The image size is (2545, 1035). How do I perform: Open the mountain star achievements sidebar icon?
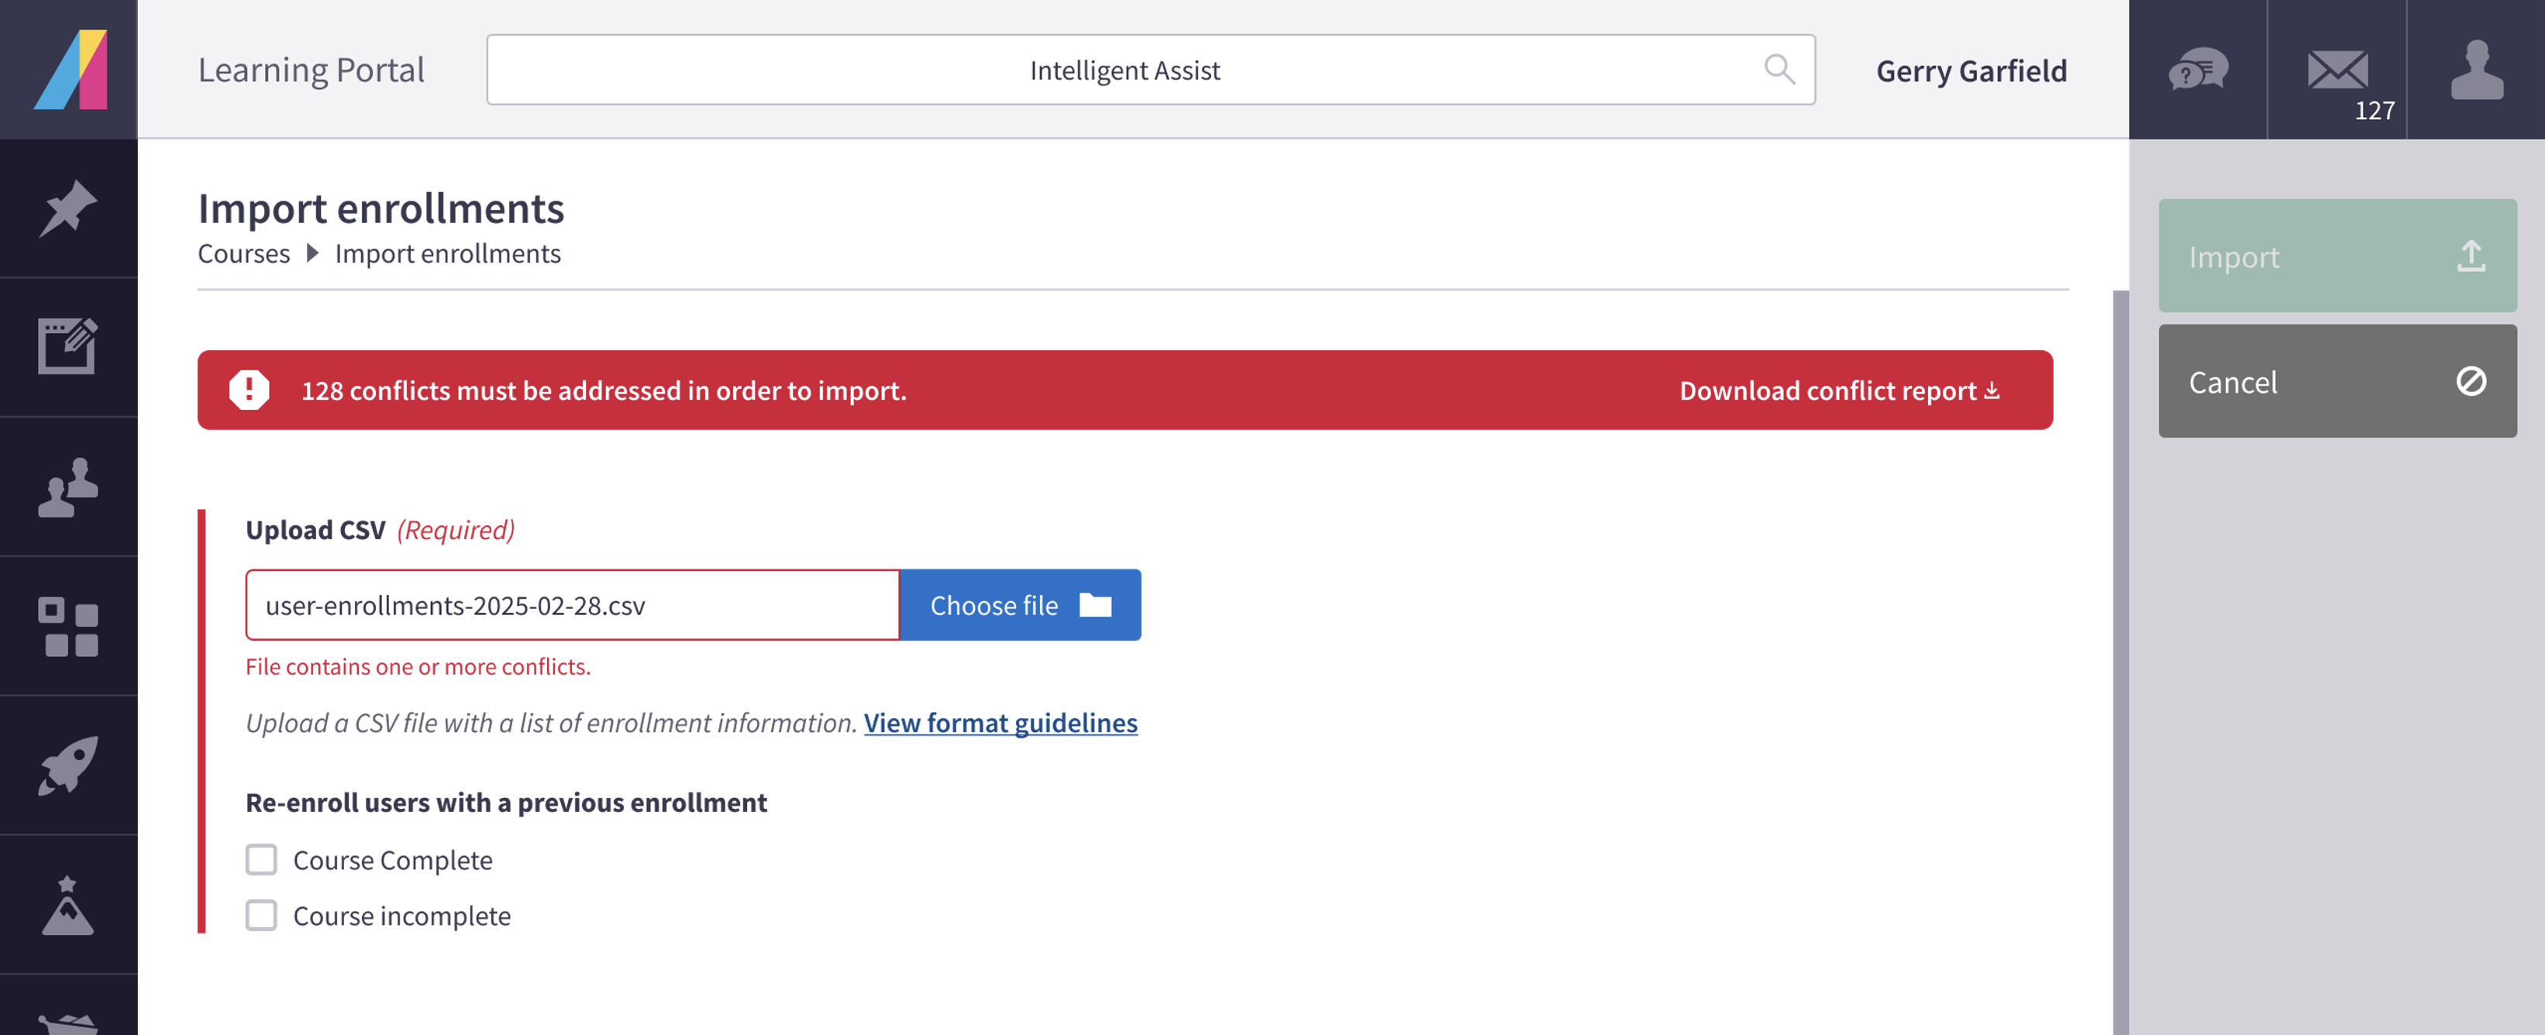[68, 905]
